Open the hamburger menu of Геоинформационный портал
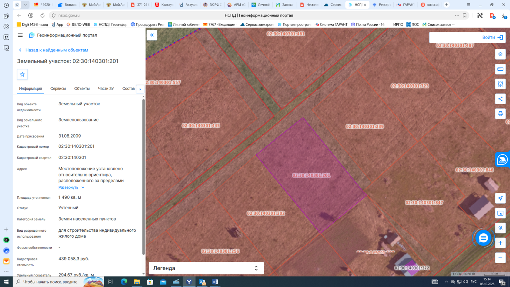Screen dimensions: 510x287 [x=20, y=35]
